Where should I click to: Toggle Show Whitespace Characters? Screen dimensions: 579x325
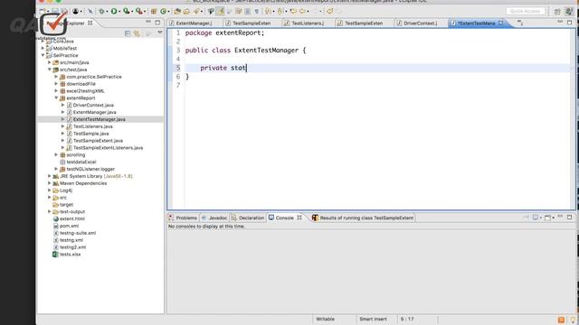(257, 11)
